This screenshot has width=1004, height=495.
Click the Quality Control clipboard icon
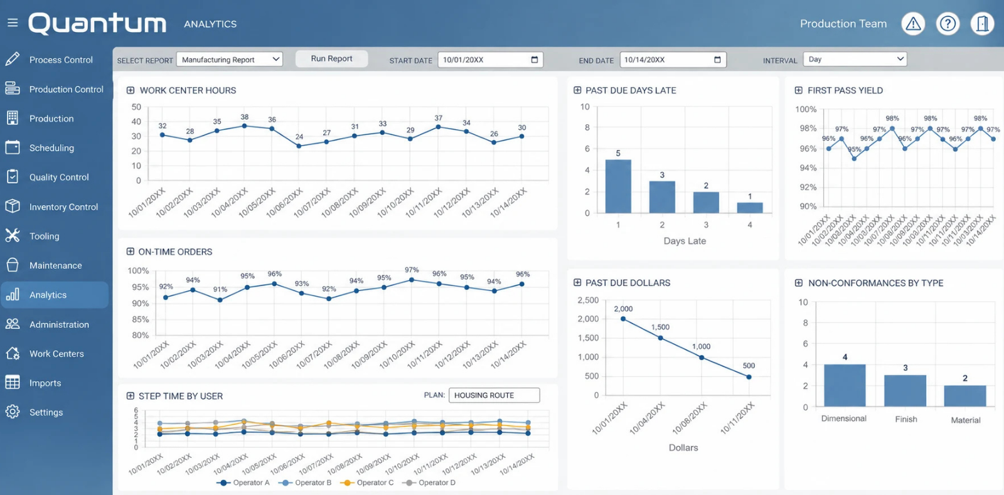(x=13, y=177)
